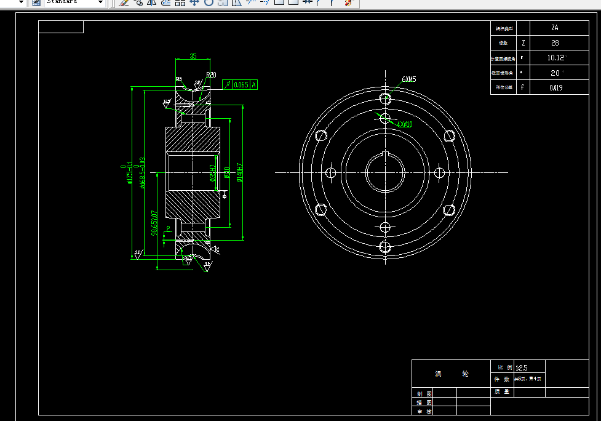This screenshot has width=601, height=421.
Task: Click the 描图 label in title block
Action: point(424,403)
